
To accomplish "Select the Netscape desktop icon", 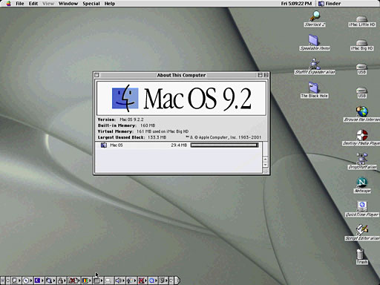I will coord(362,185).
